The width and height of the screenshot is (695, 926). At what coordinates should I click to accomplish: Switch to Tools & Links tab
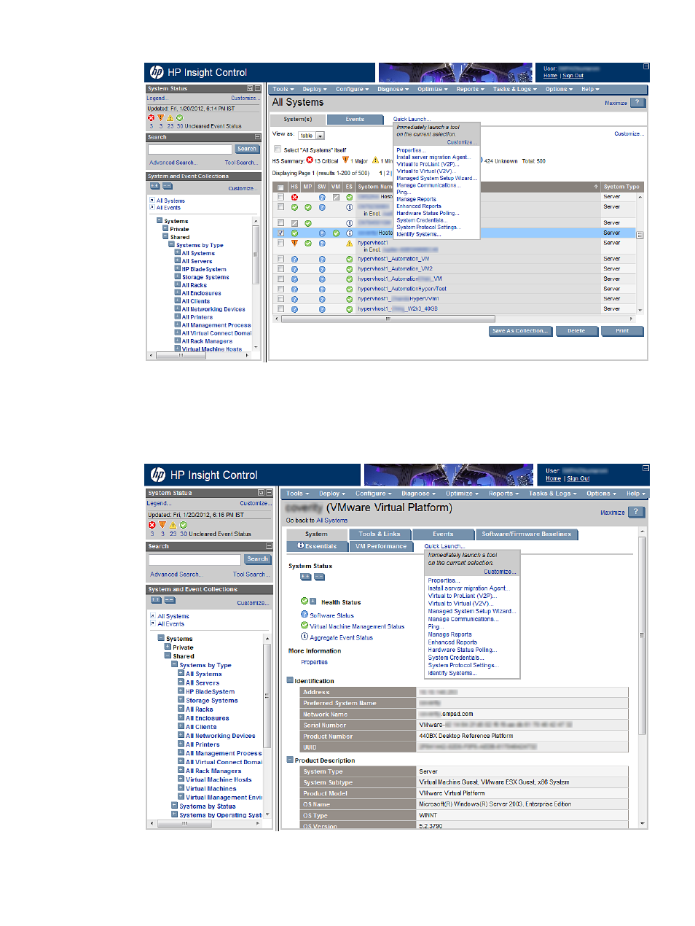pos(380,534)
